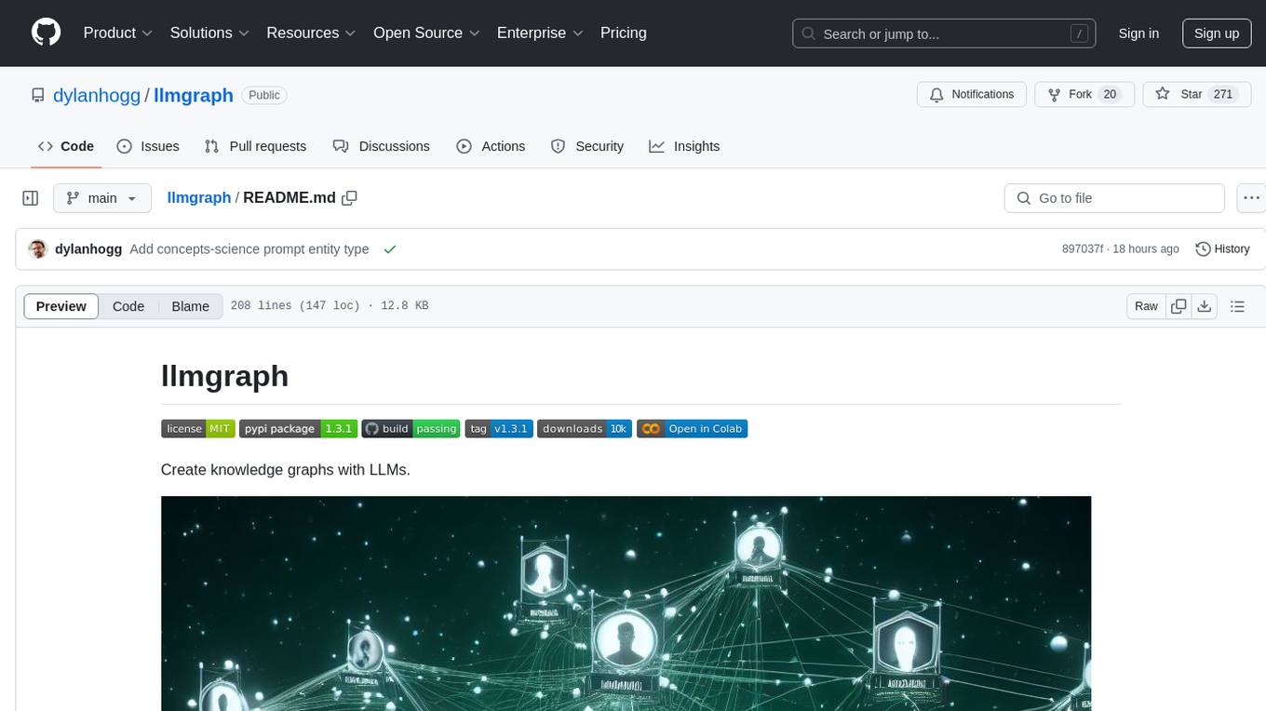
Task: Open the GitHub home logo
Action: tap(46, 33)
